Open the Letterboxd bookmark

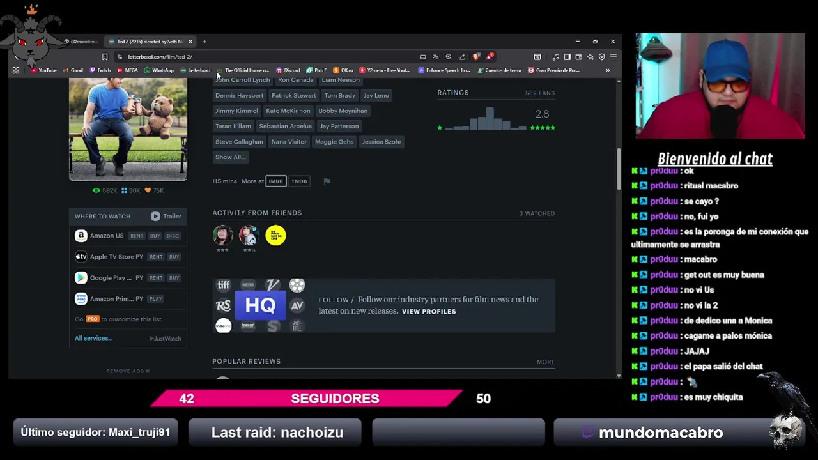196,70
